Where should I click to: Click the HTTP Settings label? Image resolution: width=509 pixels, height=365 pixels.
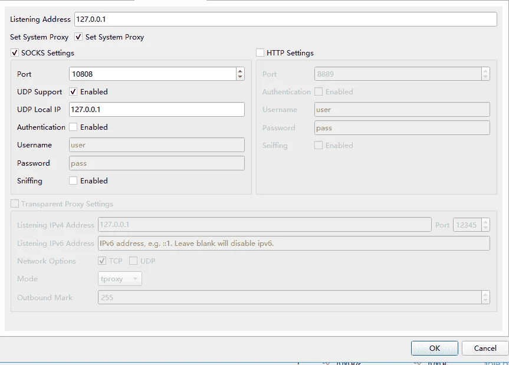[290, 52]
